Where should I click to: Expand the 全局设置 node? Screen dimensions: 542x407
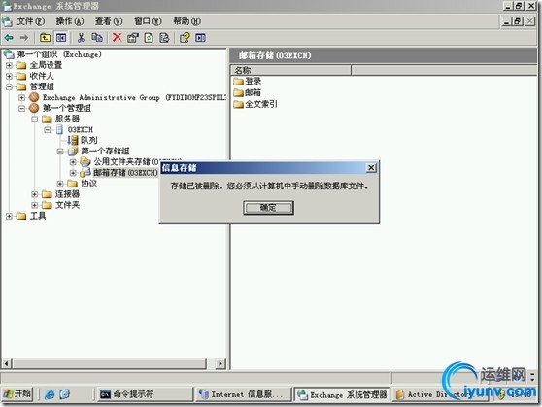pyautogui.click(x=9, y=65)
